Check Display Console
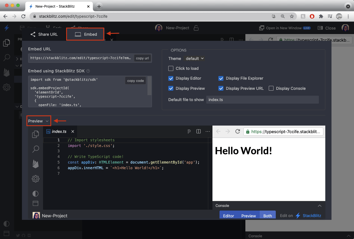The height and width of the screenshot is (239, 354). pyautogui.click(x=271, y=88)
